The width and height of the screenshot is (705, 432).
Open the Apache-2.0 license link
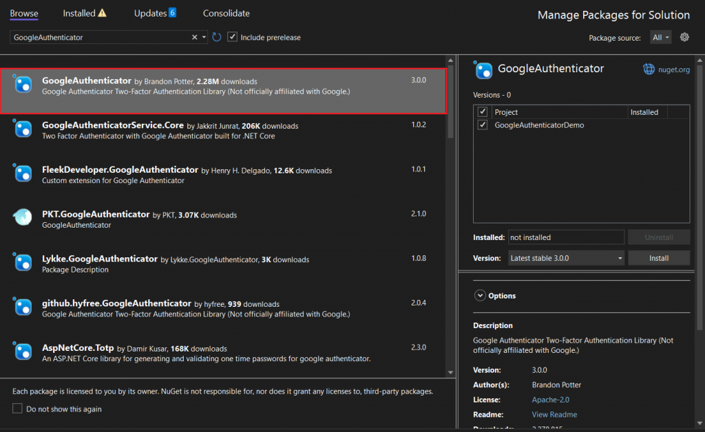[551, 400]
